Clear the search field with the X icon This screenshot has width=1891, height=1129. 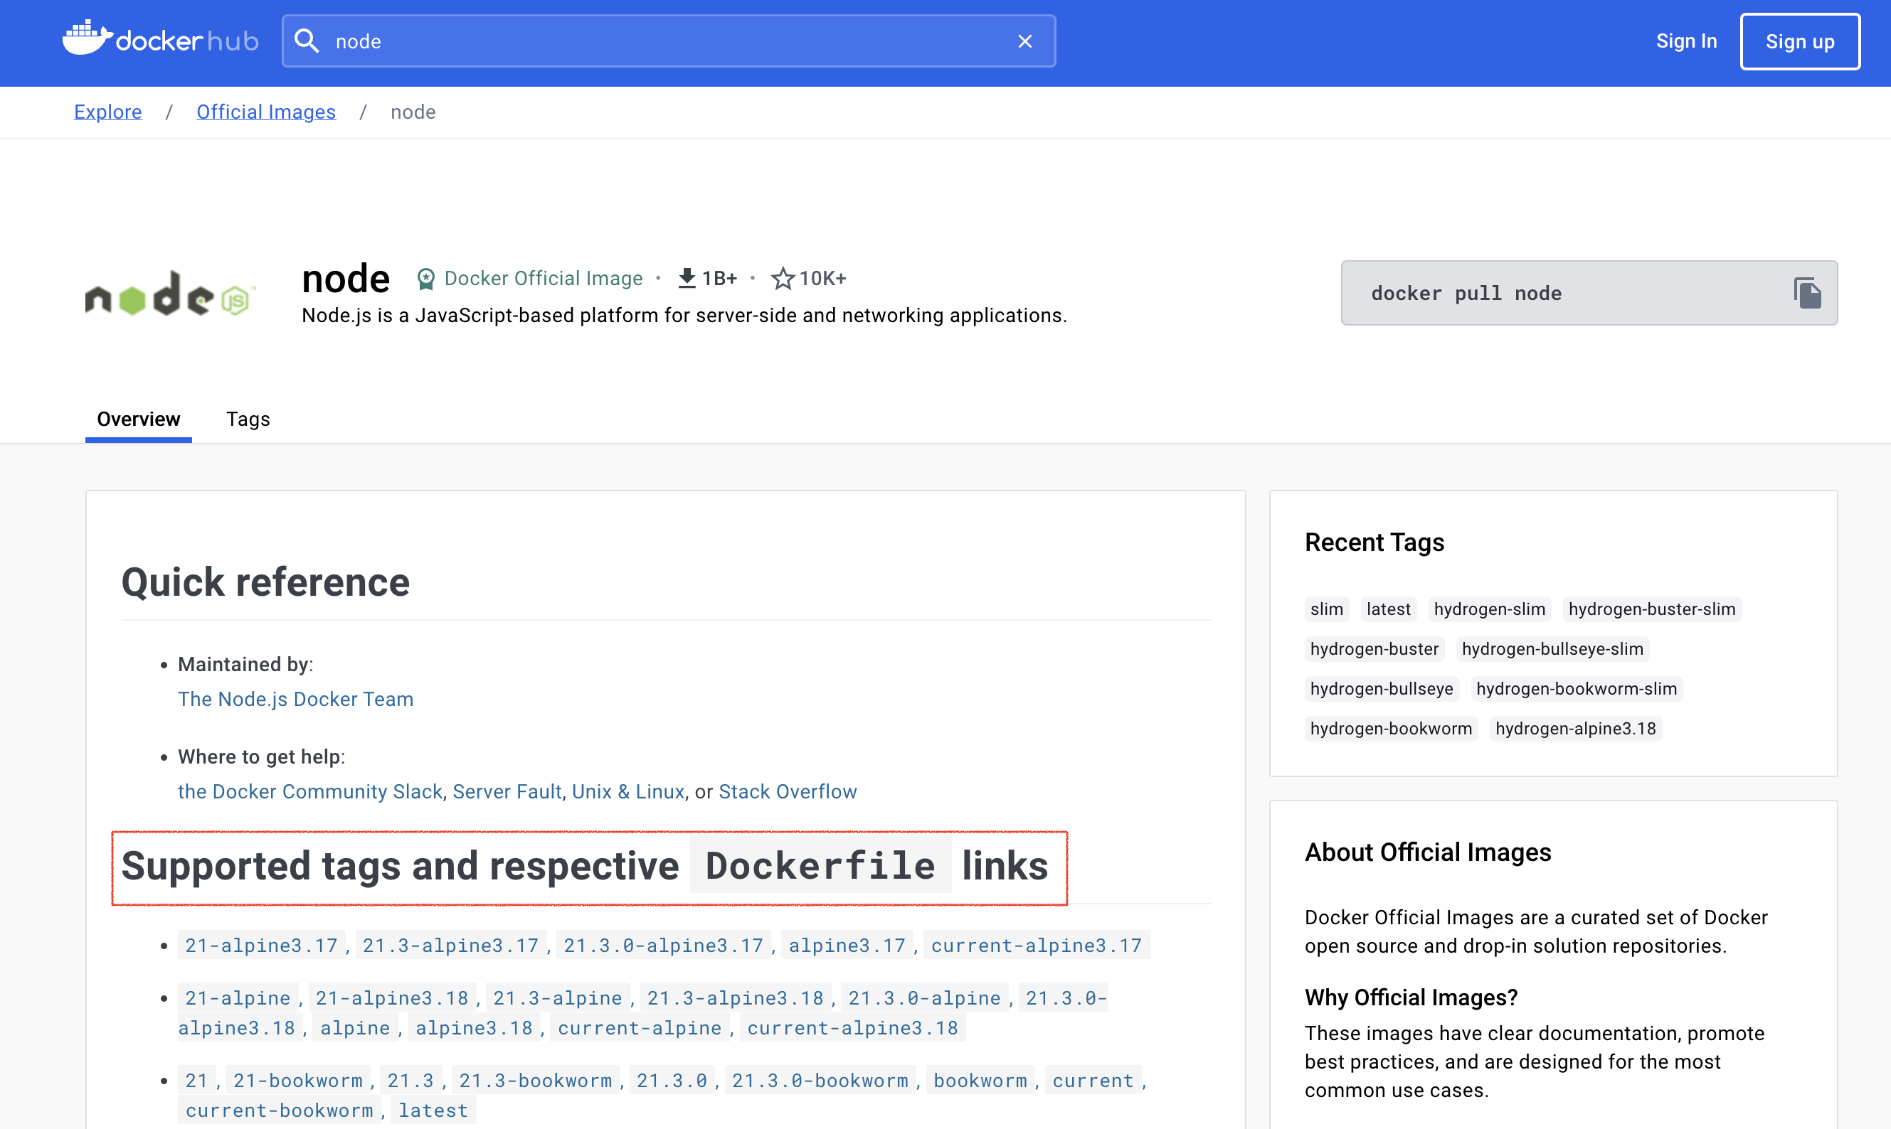(1024, 41)
